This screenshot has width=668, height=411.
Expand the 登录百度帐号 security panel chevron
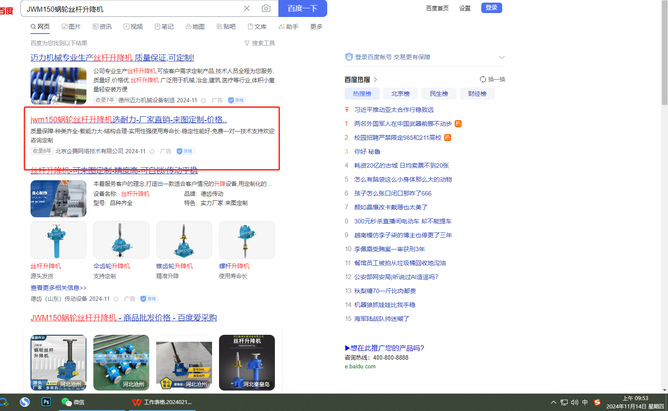501,57
